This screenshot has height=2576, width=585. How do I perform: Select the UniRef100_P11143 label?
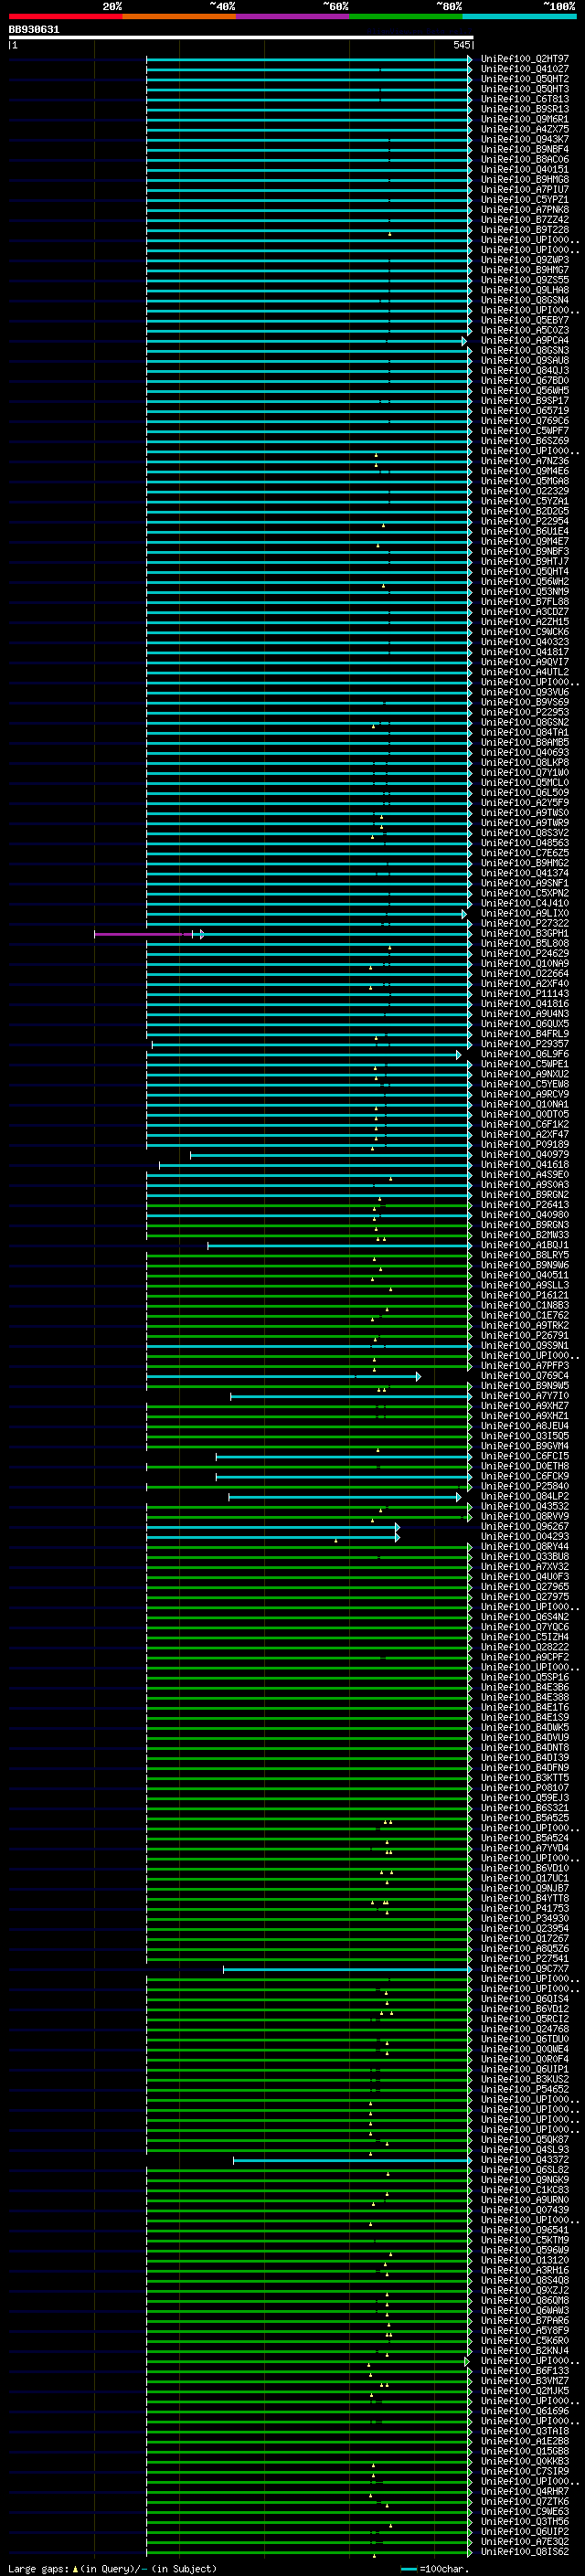525,994
